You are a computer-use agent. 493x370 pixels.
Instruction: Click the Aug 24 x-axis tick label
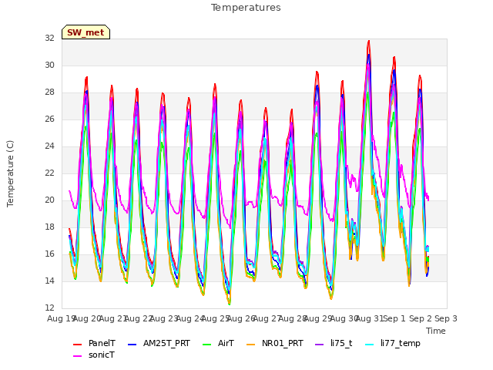(190, 318)
